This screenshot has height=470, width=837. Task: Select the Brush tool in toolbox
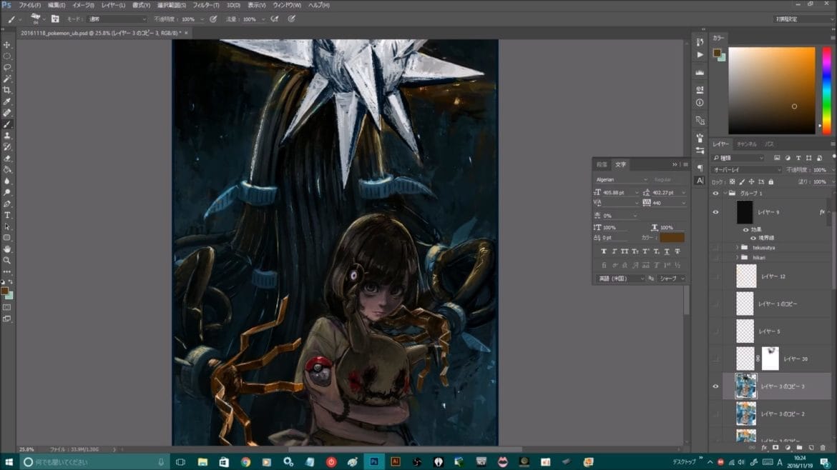coord(7,124)
